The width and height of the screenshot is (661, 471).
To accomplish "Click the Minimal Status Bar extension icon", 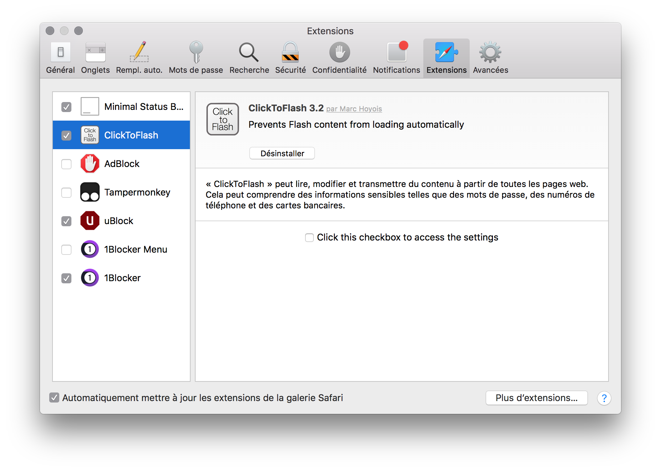I will point(90,106).
